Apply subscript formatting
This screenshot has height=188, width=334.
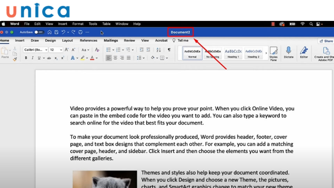(56, 58)
